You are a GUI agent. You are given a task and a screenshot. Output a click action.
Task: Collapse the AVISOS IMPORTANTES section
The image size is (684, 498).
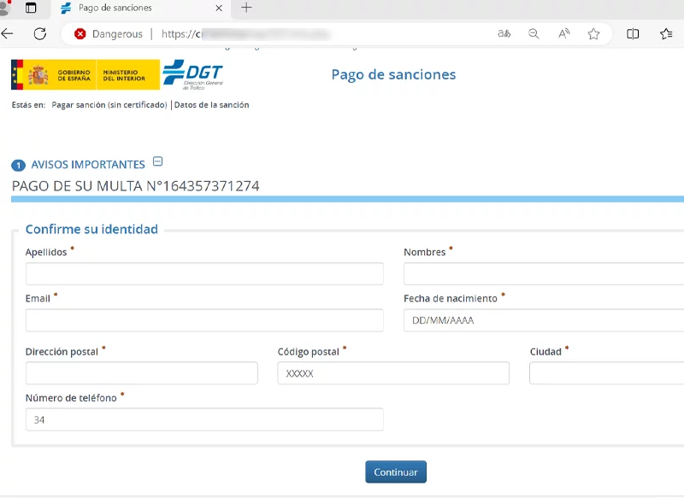pos(157,162)
